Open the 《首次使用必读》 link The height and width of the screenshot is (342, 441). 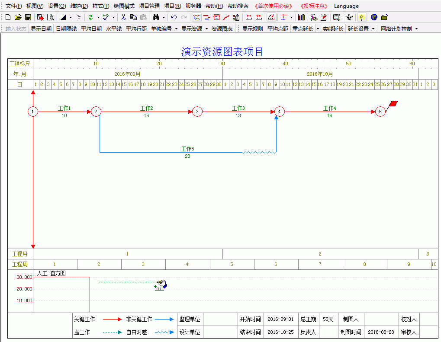pos(274,6)
